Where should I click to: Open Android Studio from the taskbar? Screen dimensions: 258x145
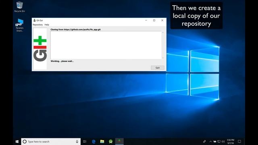pyautogui.click(x=111, y=141)
